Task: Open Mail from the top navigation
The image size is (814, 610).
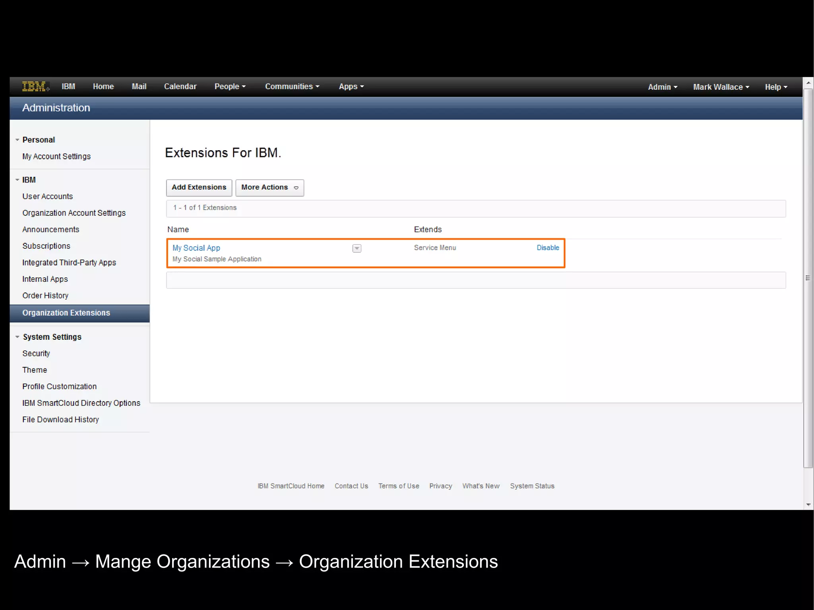Action: tap(139, 87)
